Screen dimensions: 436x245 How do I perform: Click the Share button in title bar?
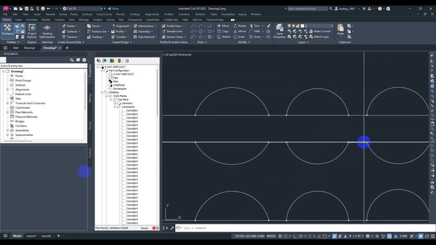pyautogui.click(x=113, y=9)
